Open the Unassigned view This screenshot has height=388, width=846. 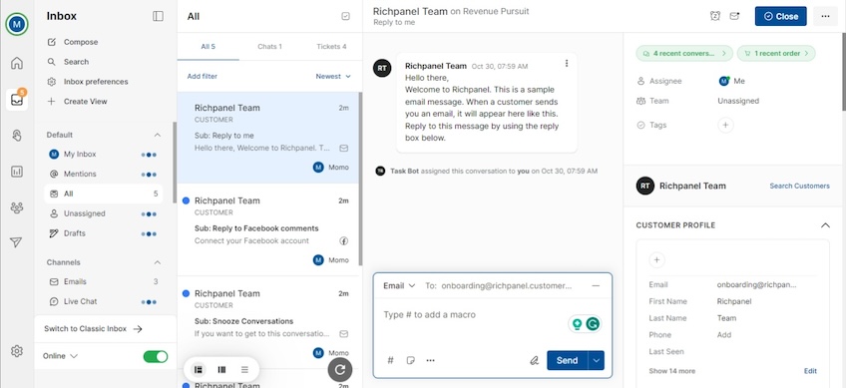[x=104, y=213]
